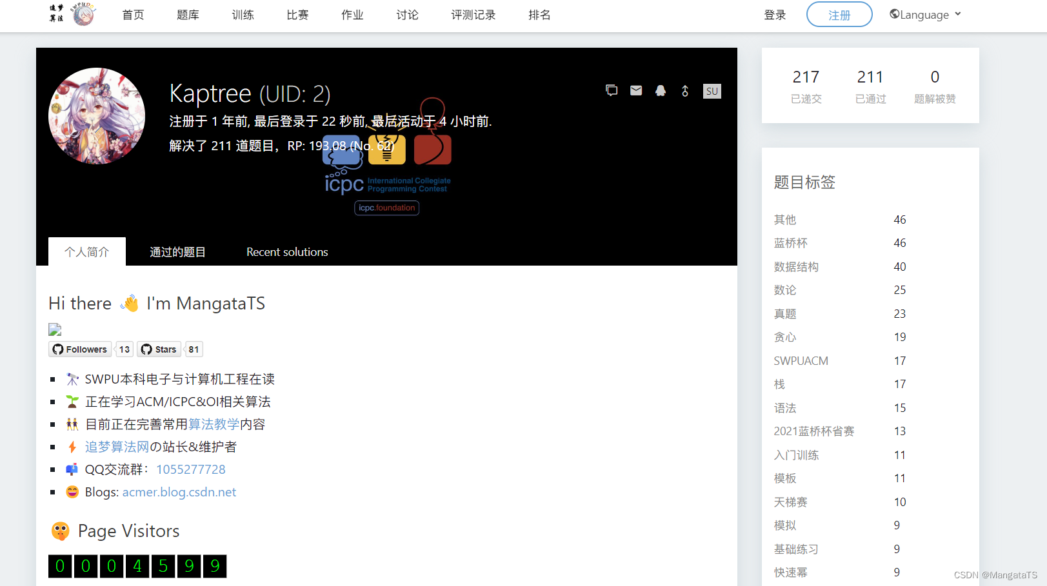Open 作业 menu item

pyautogui.click(x=352, y=15)
